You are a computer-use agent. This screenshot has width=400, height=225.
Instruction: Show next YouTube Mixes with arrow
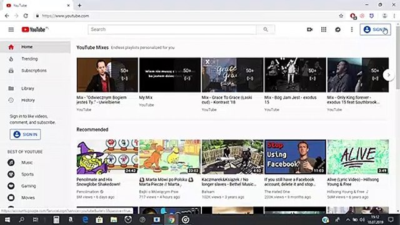389,75
